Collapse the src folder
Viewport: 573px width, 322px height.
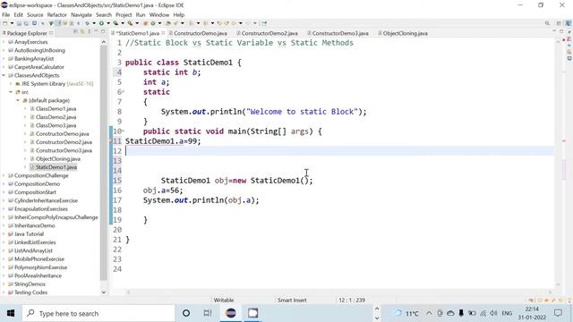[x=11, y=92]
